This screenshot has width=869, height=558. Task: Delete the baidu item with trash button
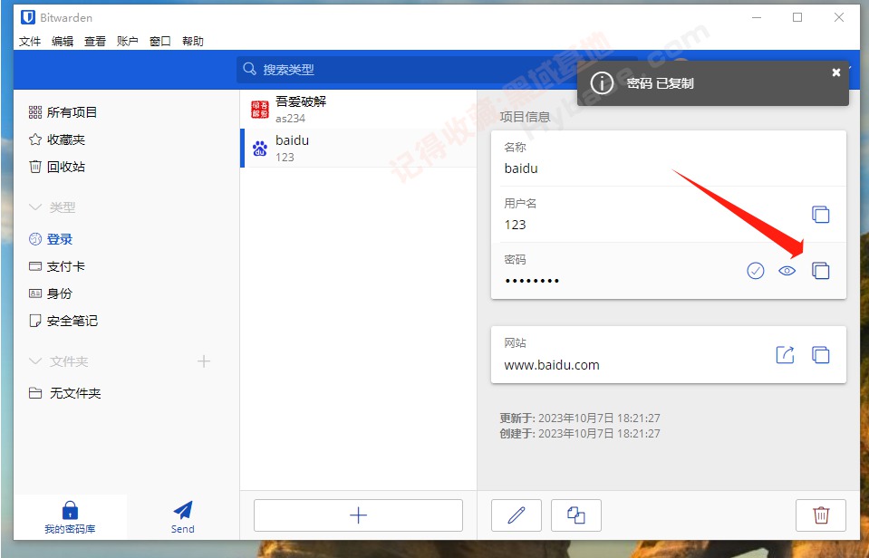pyautogui.click(x=821, y=515)
